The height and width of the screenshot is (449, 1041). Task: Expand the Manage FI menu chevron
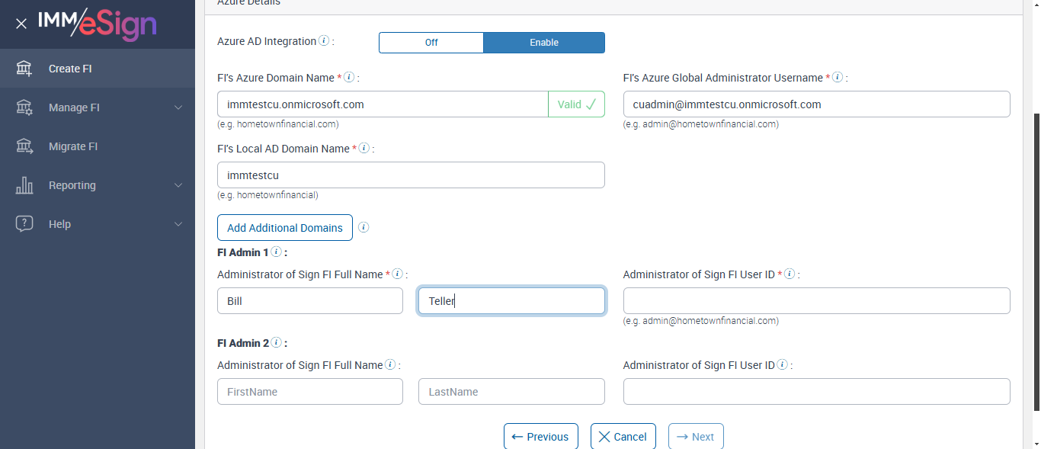178,107
